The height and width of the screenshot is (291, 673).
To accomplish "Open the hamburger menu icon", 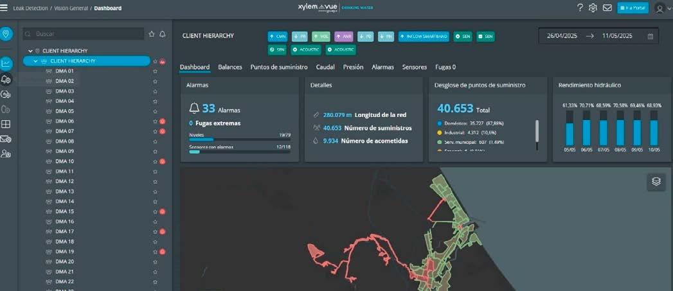I will 4,8.
